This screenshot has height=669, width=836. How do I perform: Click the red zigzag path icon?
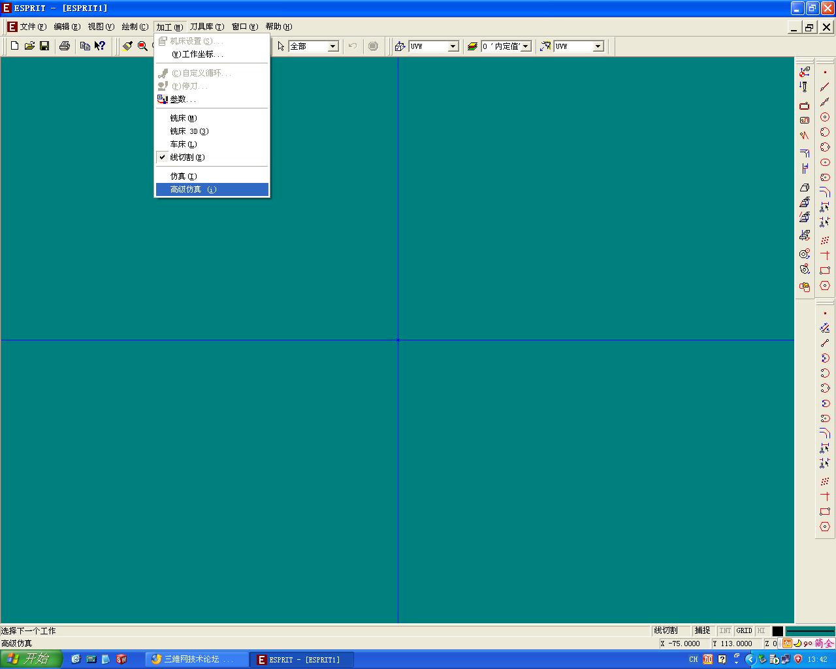click(x=805, y=135)
